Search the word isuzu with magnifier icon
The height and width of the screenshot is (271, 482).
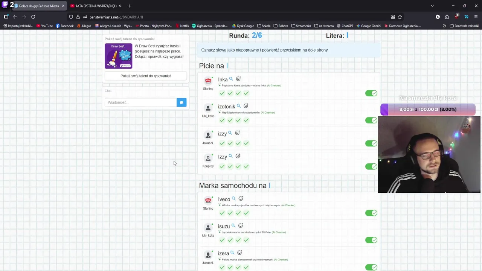tap(233, 226)
